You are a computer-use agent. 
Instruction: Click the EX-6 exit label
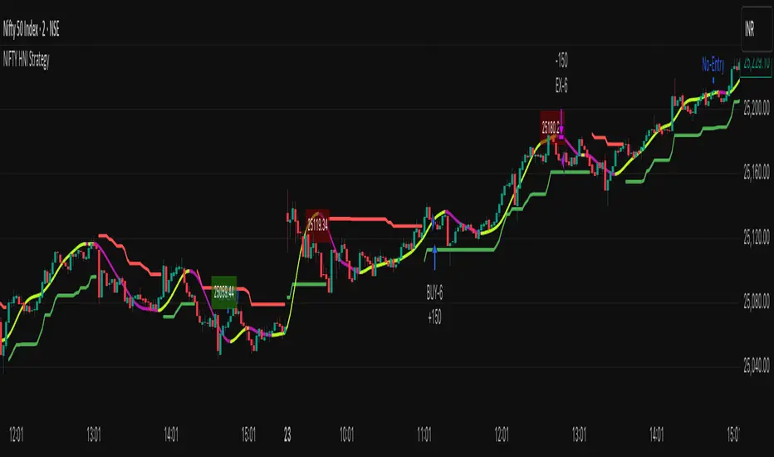(x=561, y=86)
